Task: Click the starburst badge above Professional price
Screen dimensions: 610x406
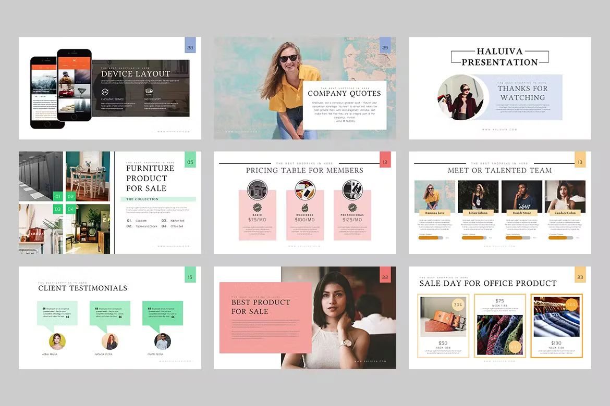Action: 353,208
